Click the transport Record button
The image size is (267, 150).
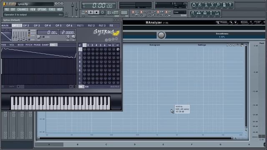click(102, 12)
